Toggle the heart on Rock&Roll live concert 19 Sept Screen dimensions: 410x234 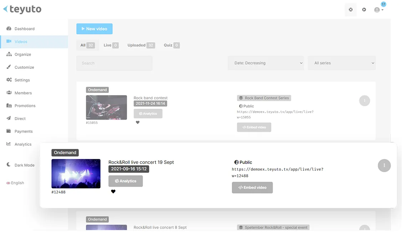(113, 191)
